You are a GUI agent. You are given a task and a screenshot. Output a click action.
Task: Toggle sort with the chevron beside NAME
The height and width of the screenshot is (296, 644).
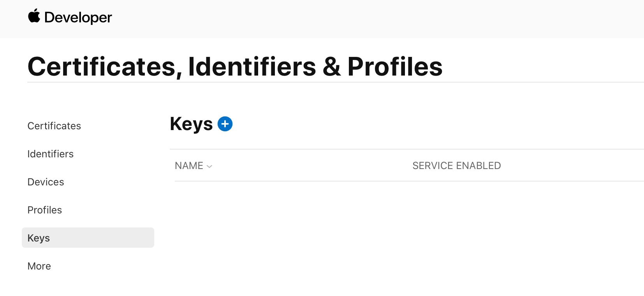click(209, 166)
